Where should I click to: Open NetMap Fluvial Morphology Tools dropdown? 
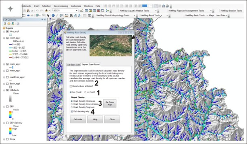click(135, 15)
